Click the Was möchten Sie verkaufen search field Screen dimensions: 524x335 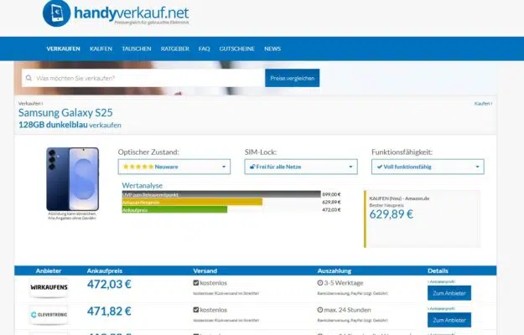143,78
